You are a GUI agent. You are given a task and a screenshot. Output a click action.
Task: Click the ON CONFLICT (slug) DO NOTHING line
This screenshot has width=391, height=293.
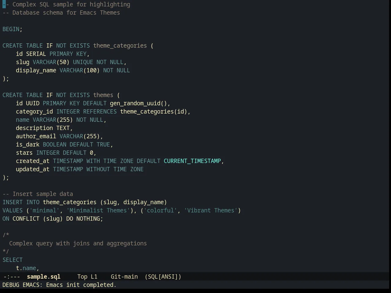(x=53, y=219)
